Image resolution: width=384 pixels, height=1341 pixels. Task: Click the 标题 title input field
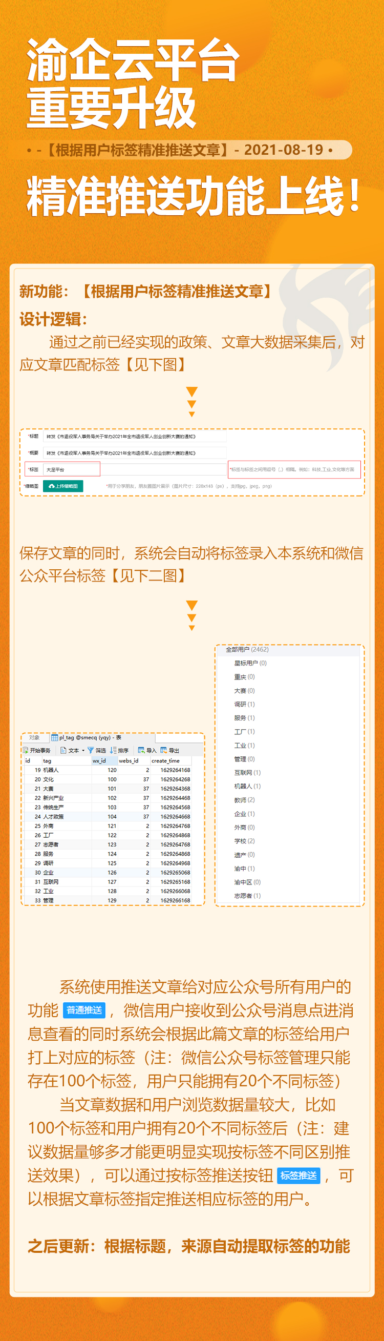(135, 436)
